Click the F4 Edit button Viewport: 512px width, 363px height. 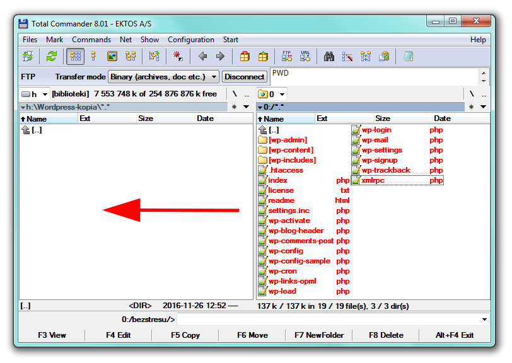pos(118,335)
